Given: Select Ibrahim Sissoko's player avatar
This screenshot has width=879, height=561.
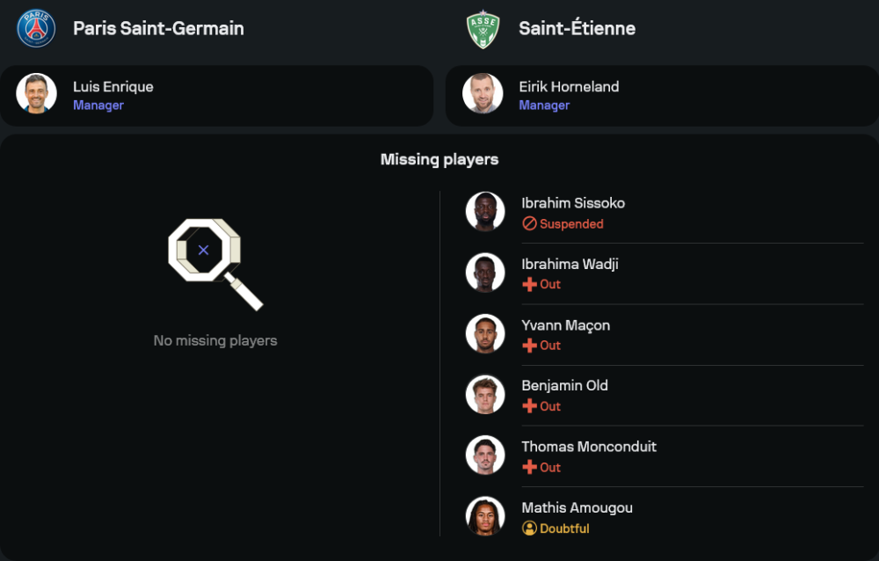Looking at the screenshot, I should 485,212.
